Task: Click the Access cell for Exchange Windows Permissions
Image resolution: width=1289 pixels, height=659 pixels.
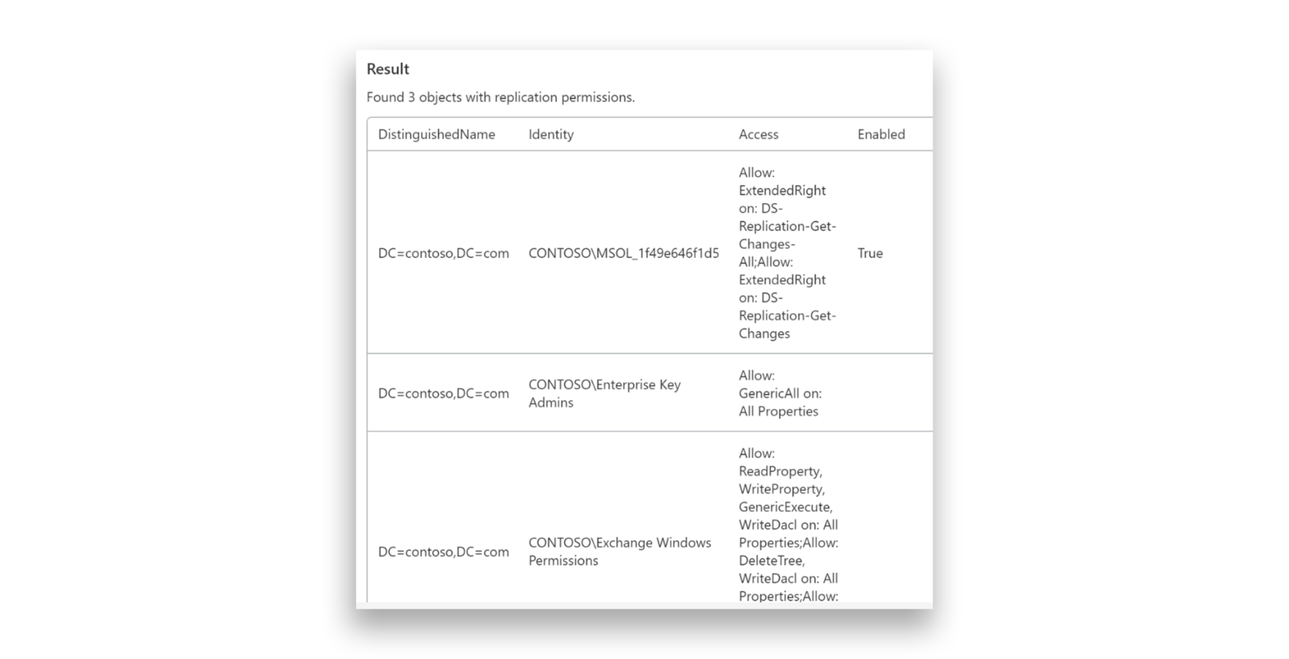Action: pyautogui.click(x=787, y=525)
